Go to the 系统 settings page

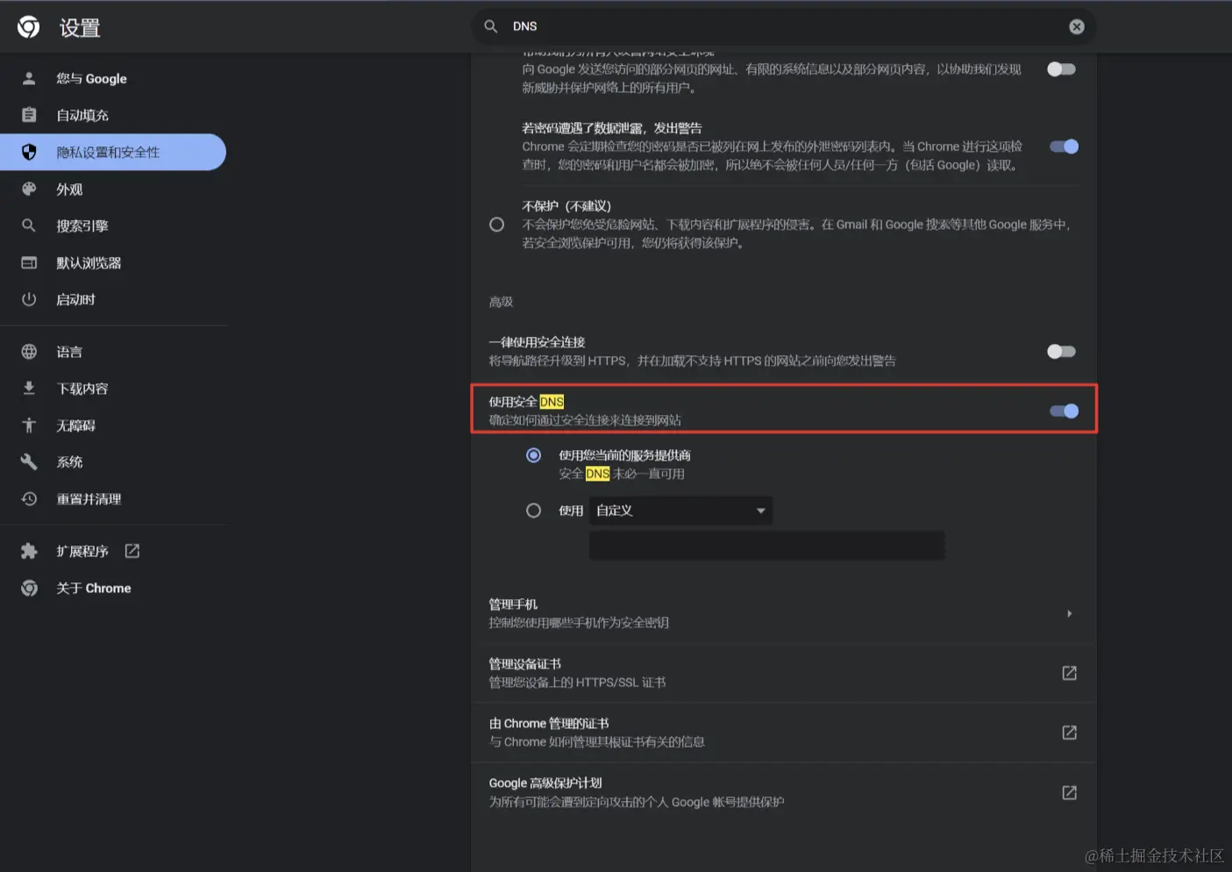(113, 462)
